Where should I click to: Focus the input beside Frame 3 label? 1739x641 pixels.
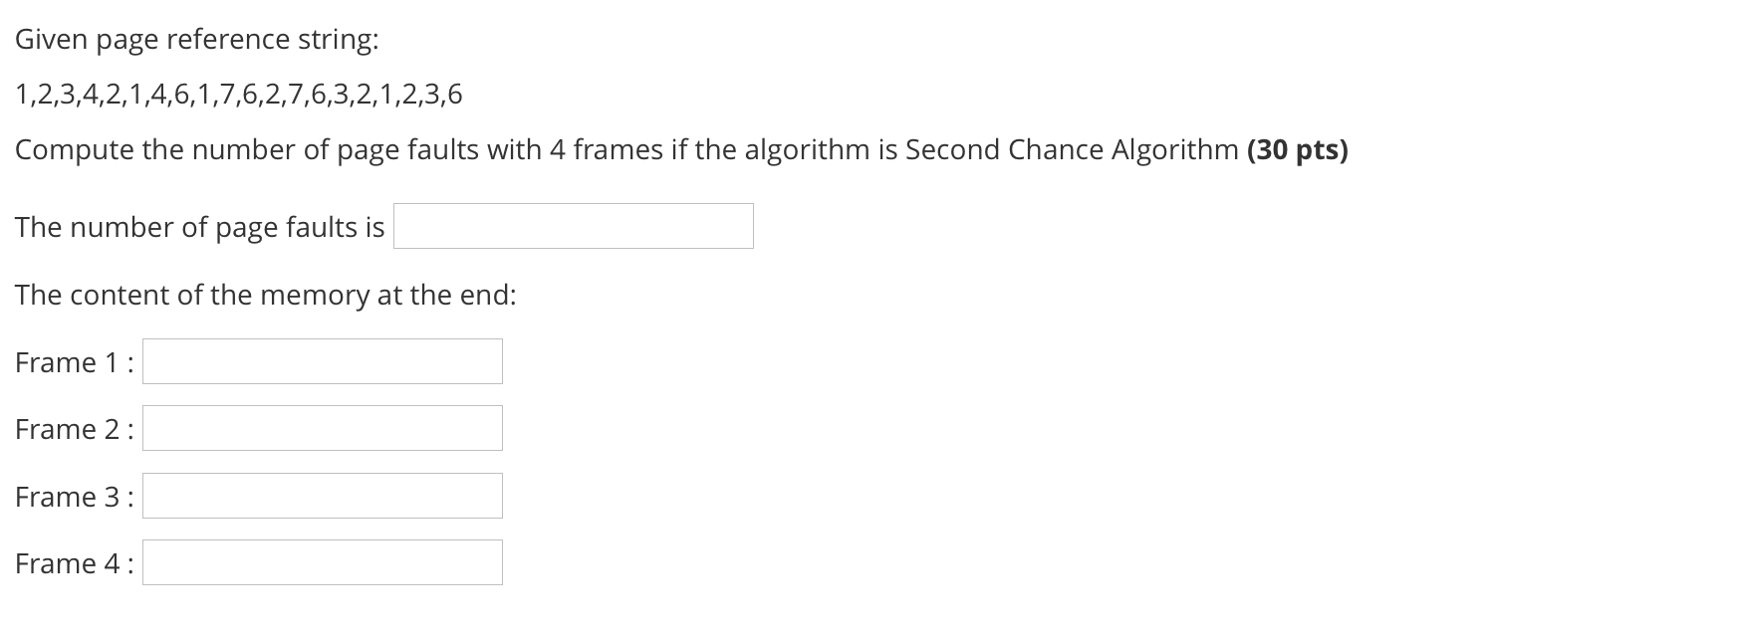pos(322,495)
